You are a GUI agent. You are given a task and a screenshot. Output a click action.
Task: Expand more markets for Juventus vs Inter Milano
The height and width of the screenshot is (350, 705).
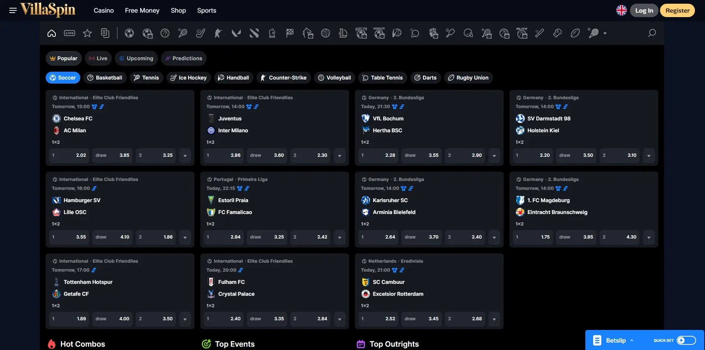point(340,155)
